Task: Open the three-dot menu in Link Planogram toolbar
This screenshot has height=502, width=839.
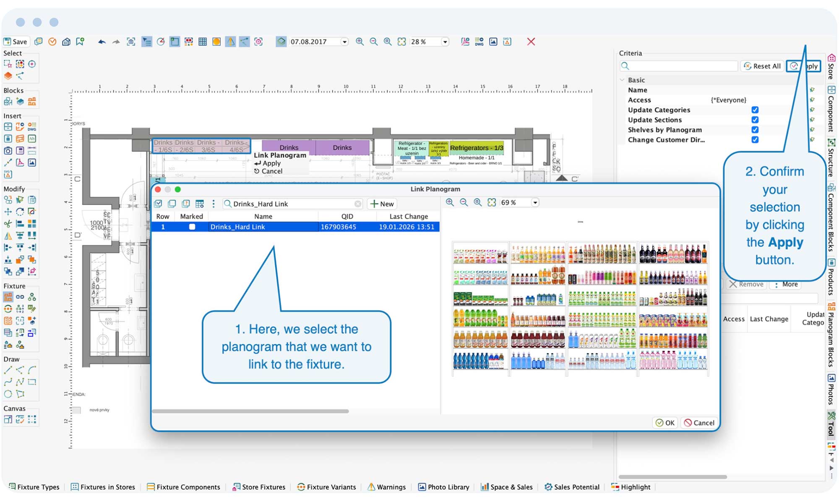Action: click(214, 204)
